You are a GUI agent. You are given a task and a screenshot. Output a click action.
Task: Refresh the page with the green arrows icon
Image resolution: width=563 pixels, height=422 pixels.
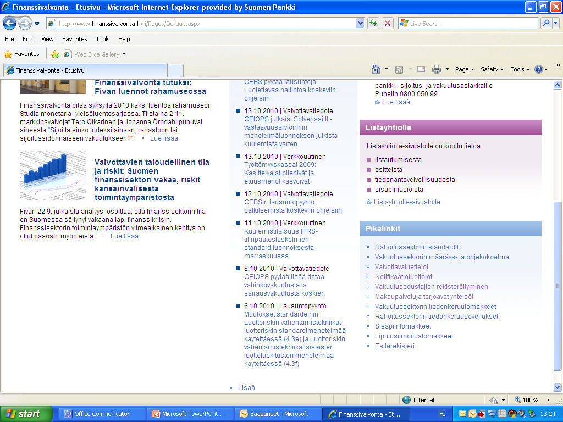tap(373, 24)
